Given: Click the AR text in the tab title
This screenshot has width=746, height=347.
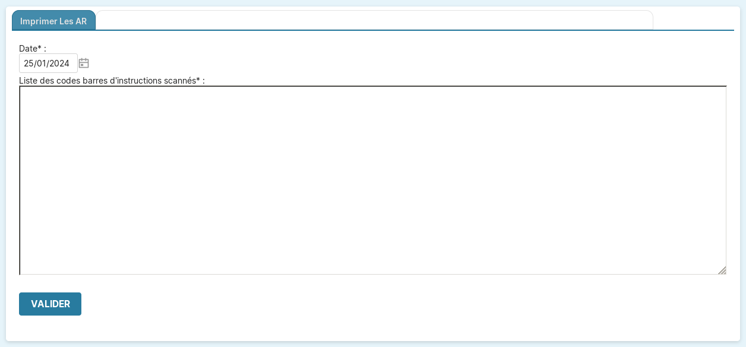Looking at the screenshot, I should tap(81, 21).
